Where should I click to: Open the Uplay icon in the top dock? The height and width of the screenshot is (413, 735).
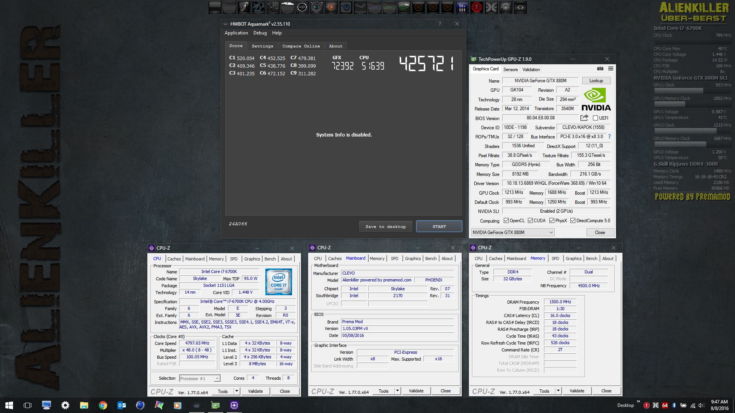346,7
